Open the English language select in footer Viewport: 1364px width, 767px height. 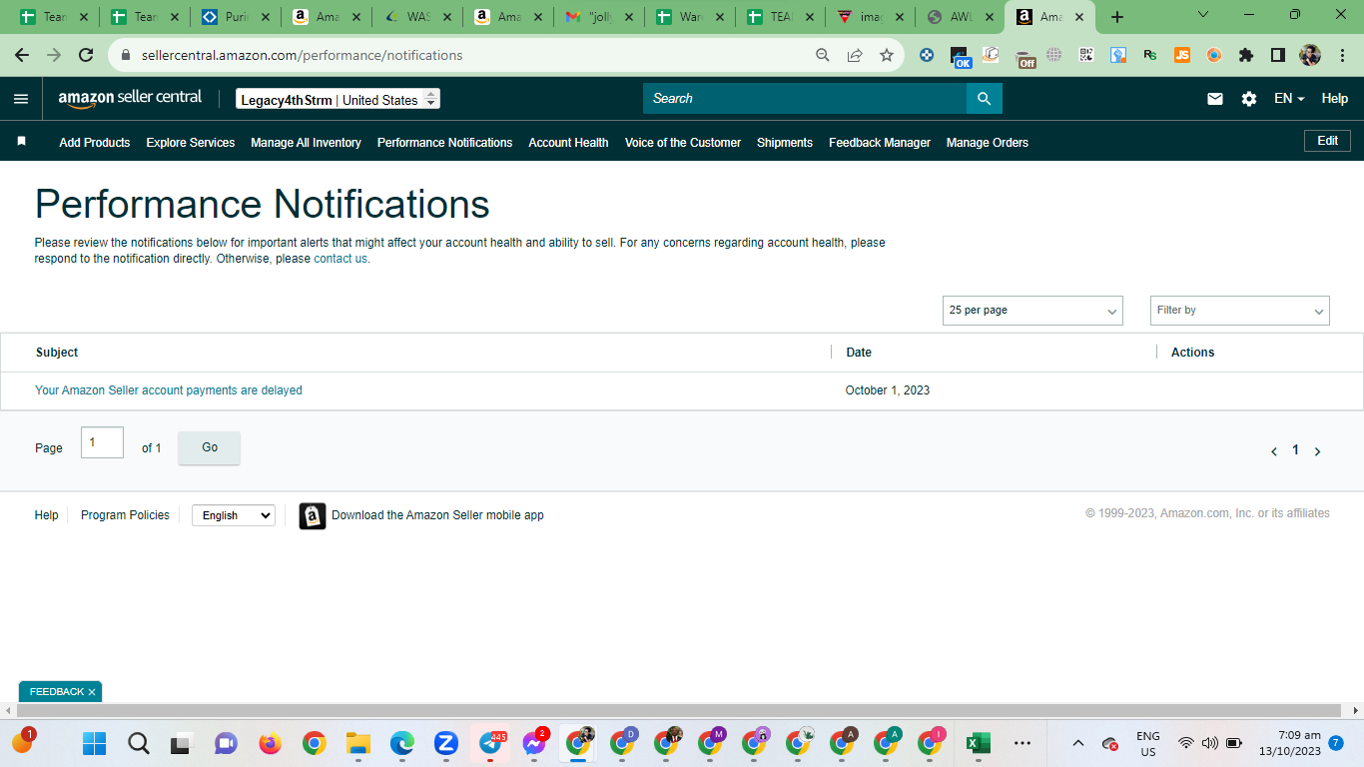(233, 515)
